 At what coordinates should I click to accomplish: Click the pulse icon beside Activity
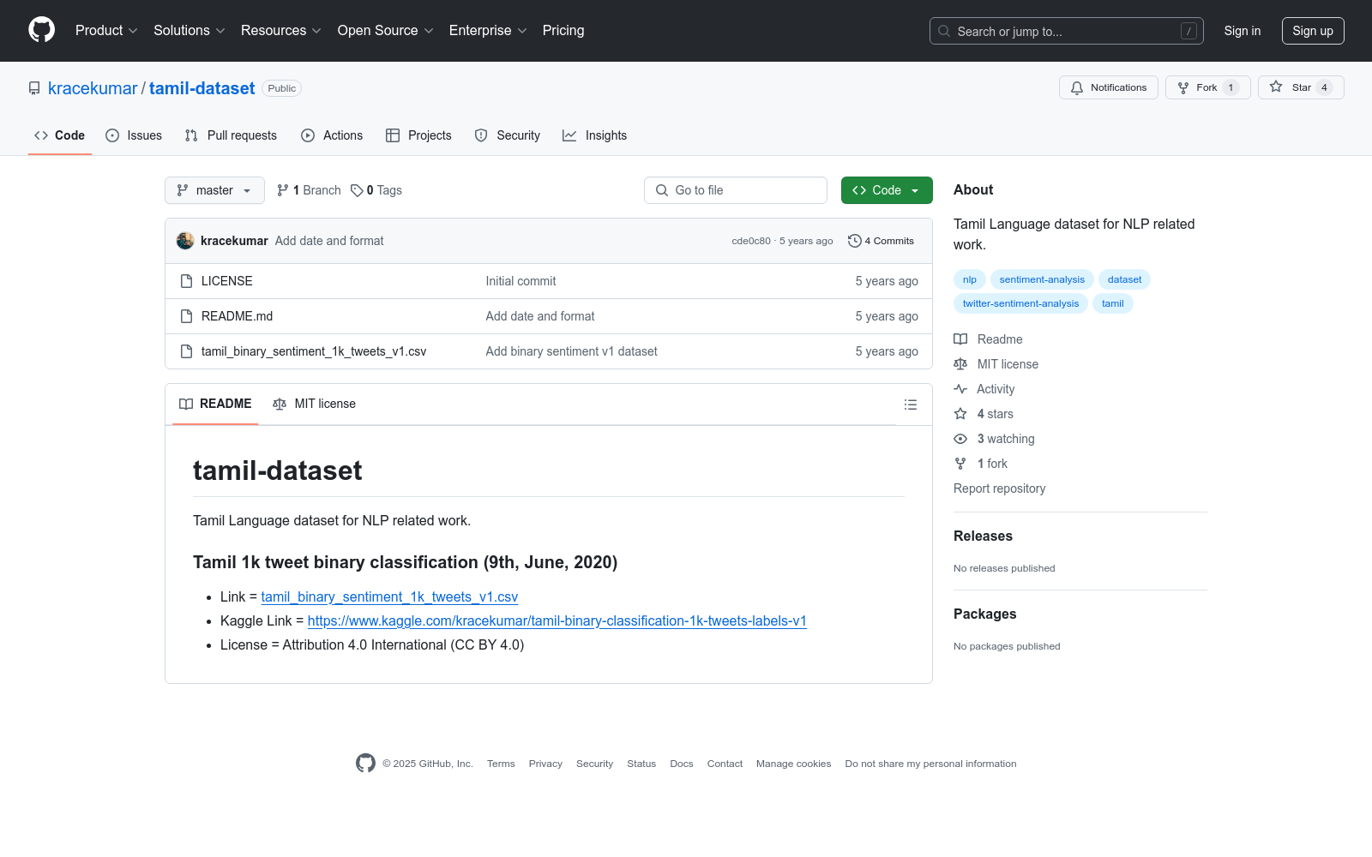pos(960,389)
